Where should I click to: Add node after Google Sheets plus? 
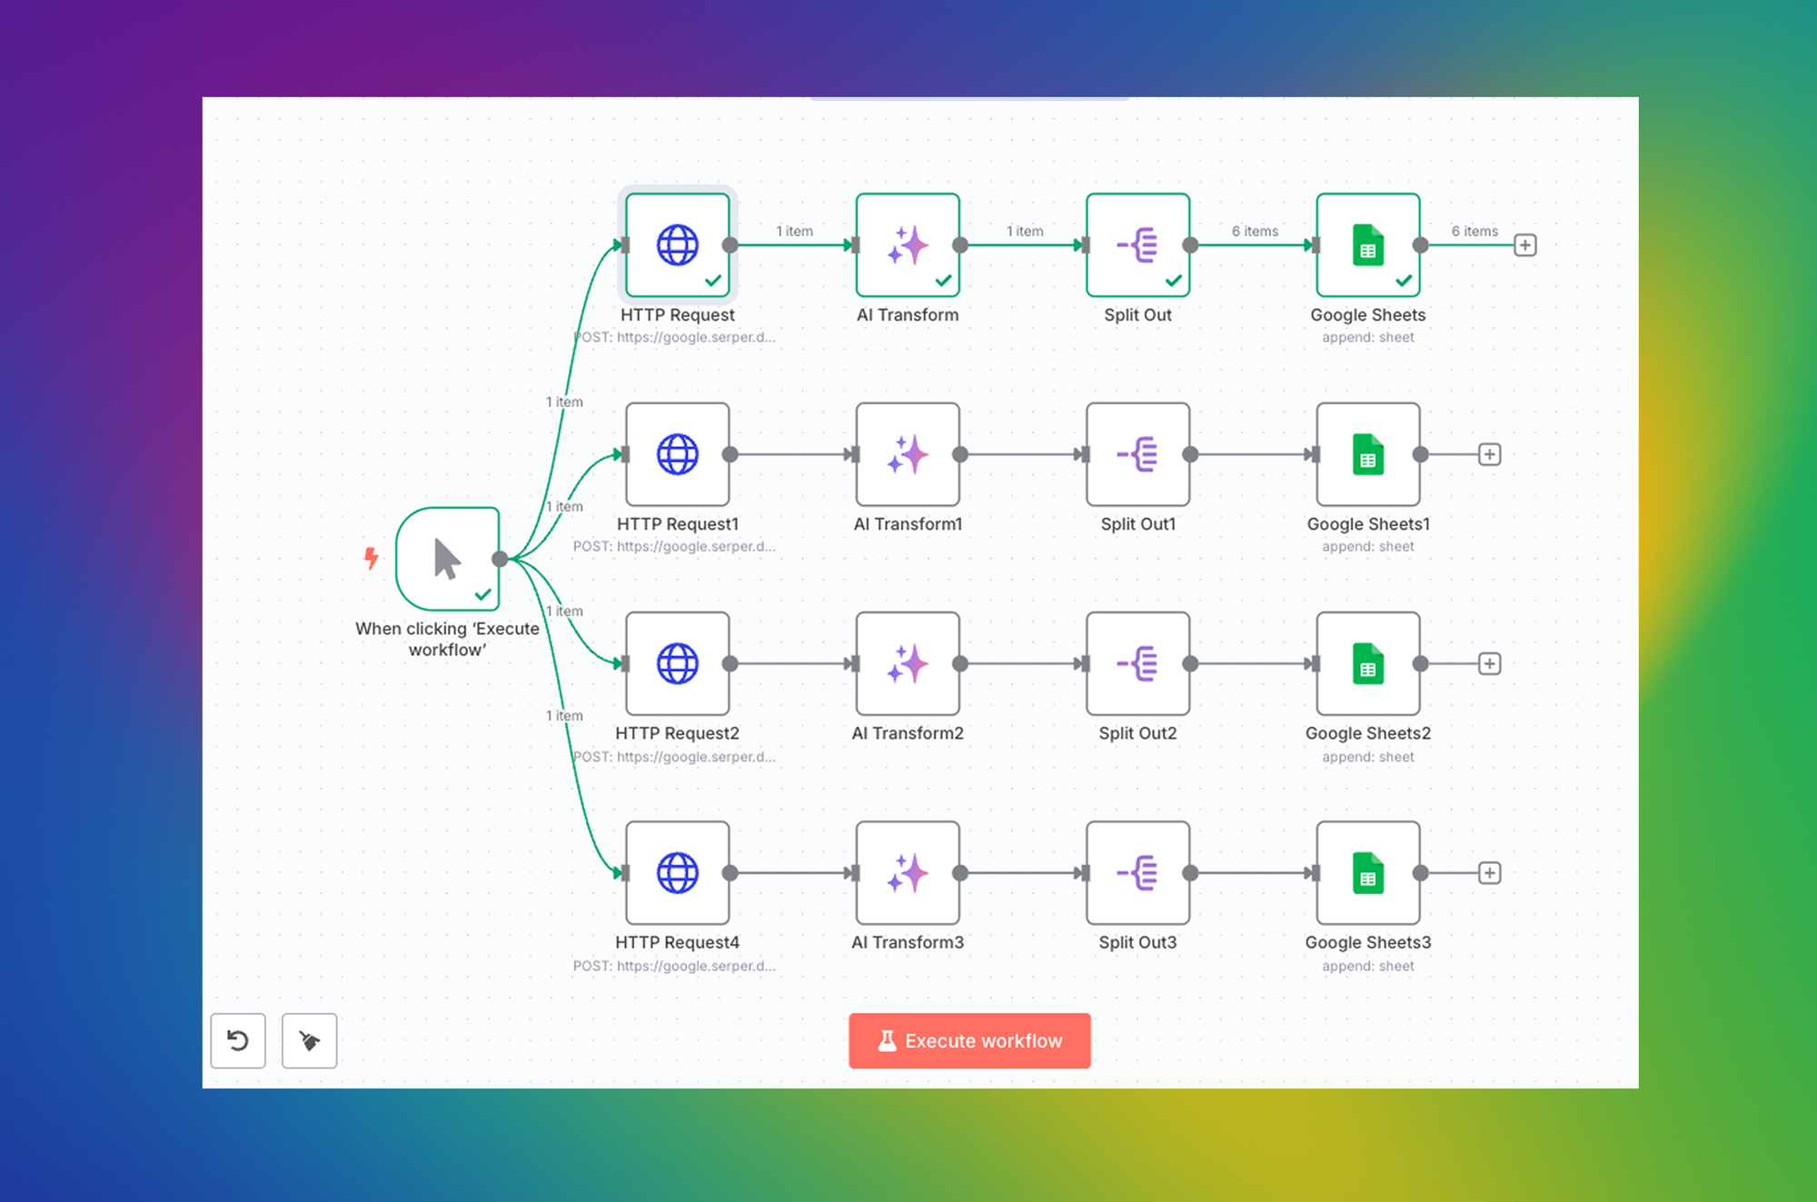point(1525,245)
